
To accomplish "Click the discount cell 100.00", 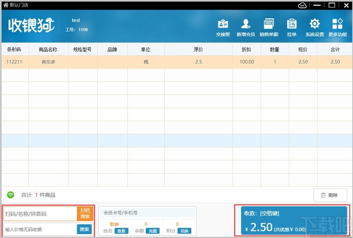I will pyautogui.click(x=247, y=62).
